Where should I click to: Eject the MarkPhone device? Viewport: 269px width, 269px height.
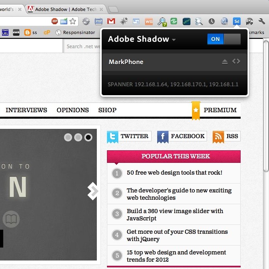[224, 62]
